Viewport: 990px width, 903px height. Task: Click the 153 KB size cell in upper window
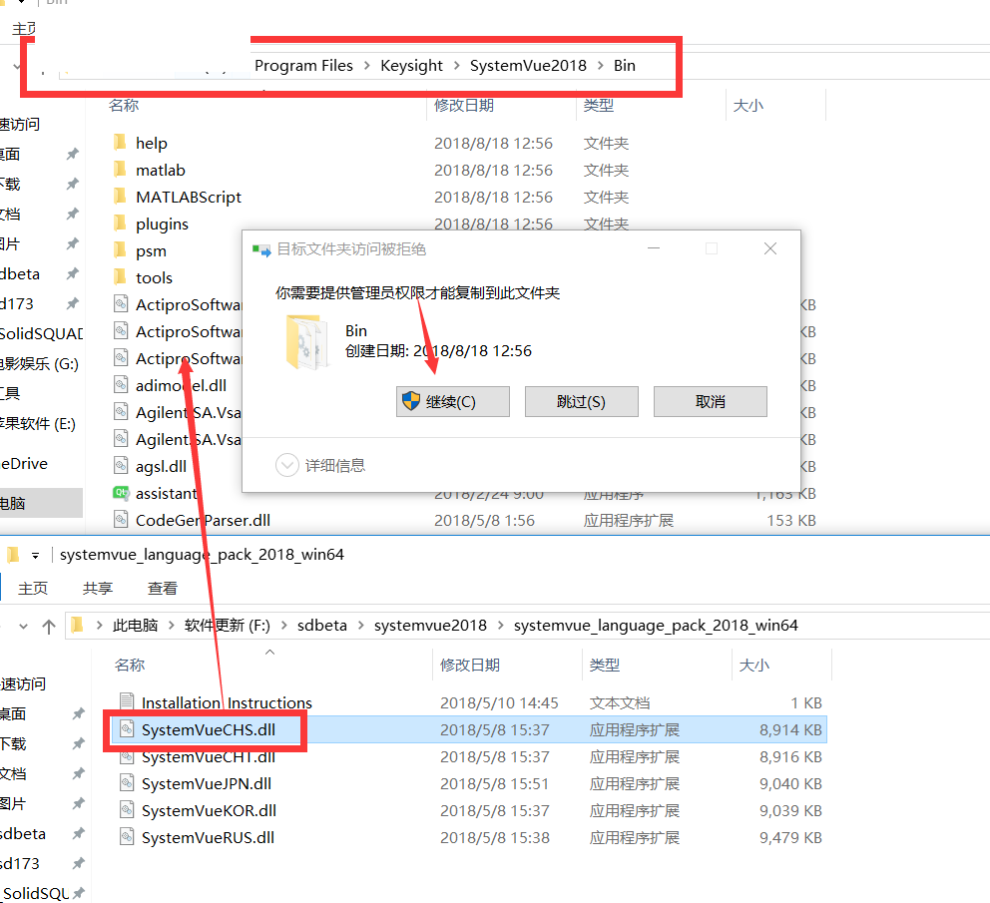[x=791, y=520]
